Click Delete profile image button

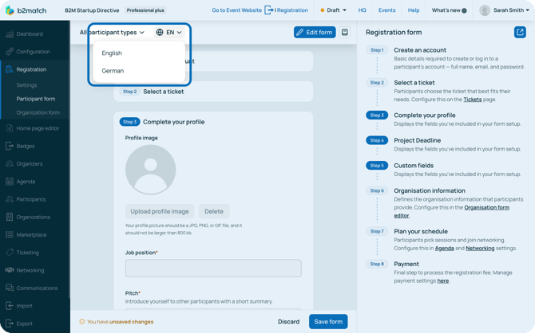214,211
